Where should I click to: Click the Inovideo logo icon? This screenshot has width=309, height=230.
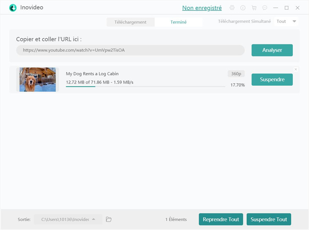tap(13, 8)
